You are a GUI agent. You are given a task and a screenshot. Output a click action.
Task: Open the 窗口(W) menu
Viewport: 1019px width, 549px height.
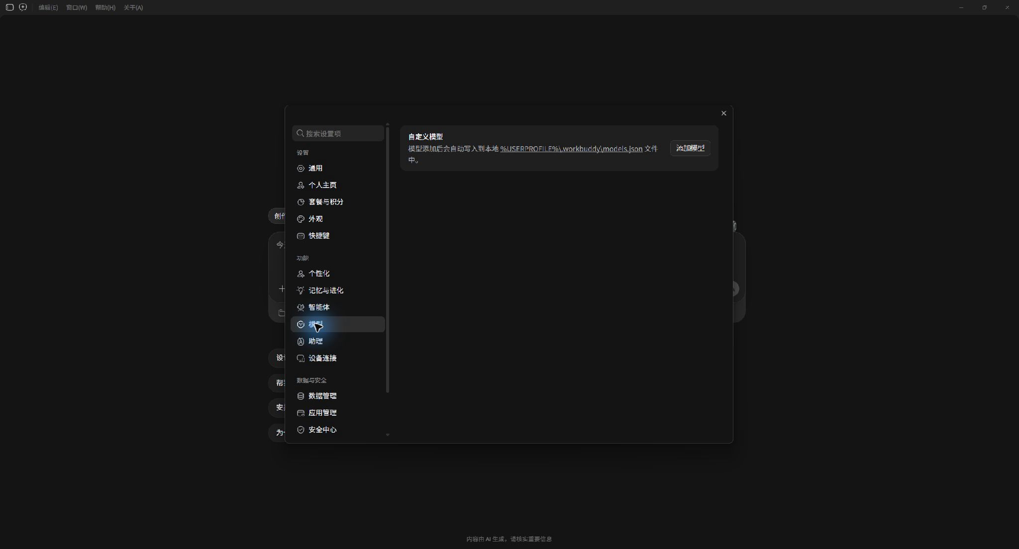[x=77, y=7]
